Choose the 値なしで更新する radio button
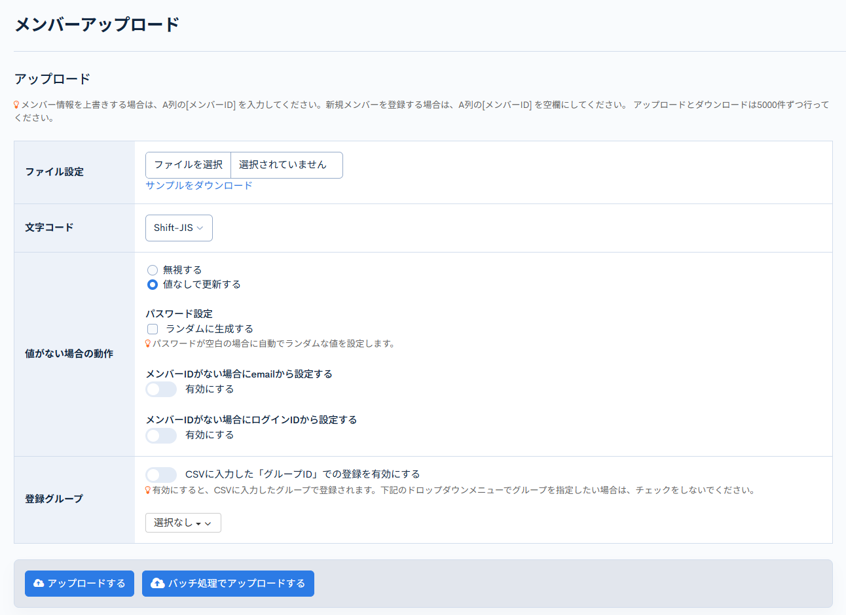The width and height of the screenshot is (846, 615). [x=153, y=285]
